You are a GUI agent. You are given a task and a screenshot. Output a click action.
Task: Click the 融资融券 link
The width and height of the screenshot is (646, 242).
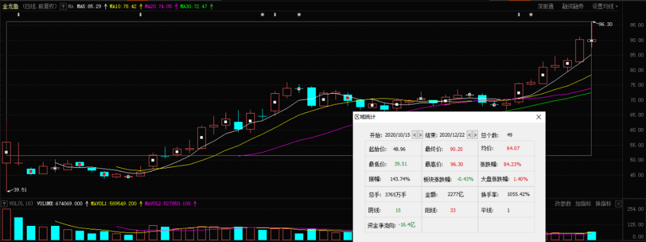pos(572,7)
